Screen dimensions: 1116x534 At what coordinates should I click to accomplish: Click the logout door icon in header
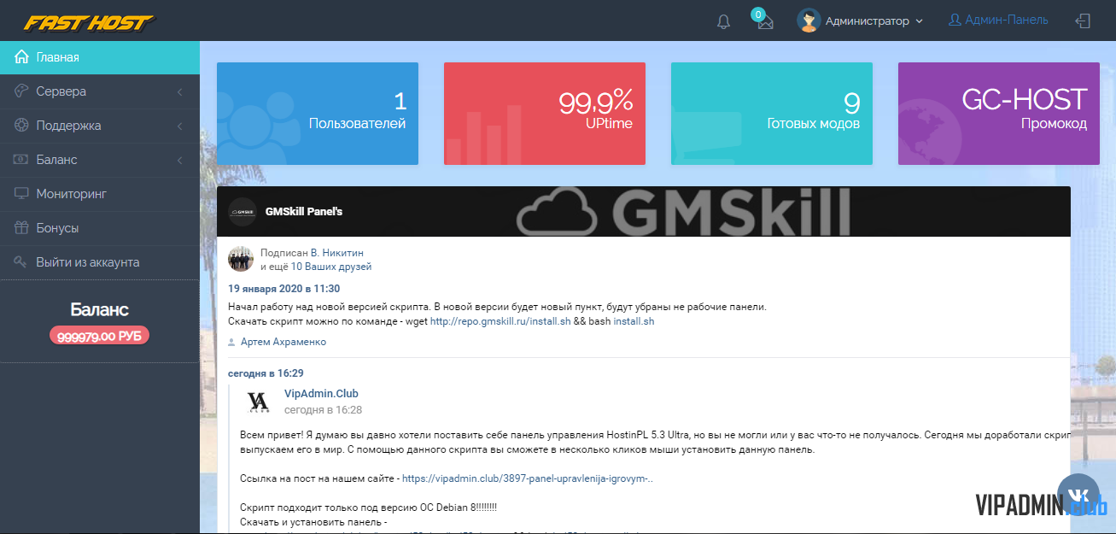1083,21
